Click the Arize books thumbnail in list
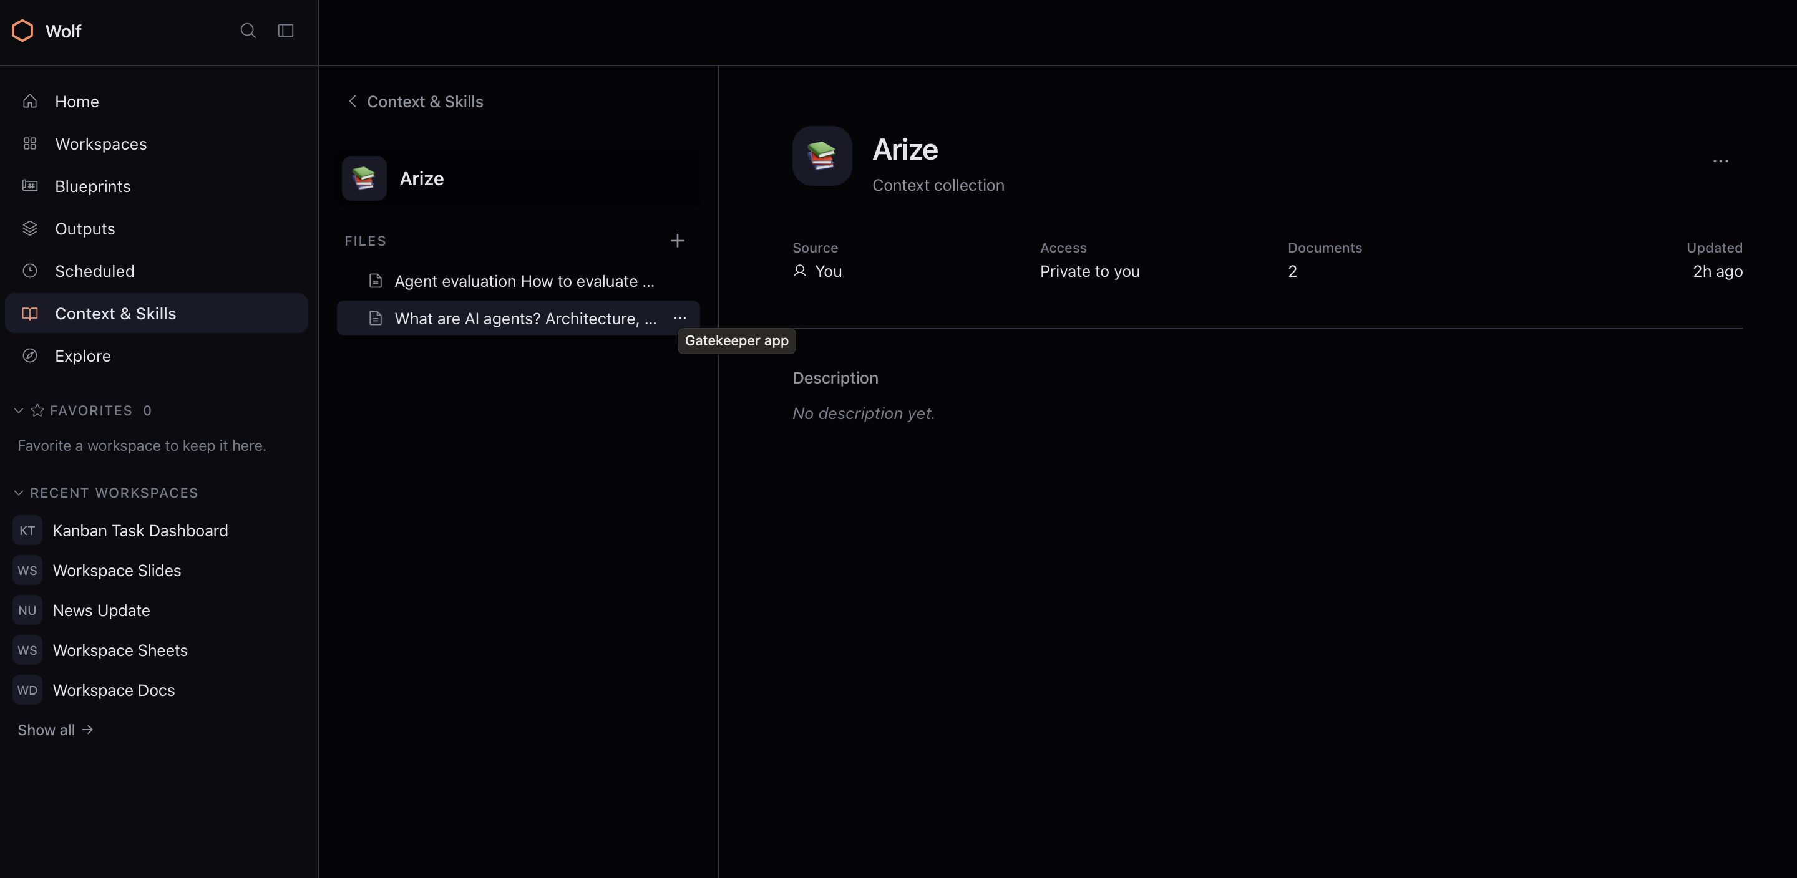This screenshot has height=878, width=1797. [x=364, y=178]
